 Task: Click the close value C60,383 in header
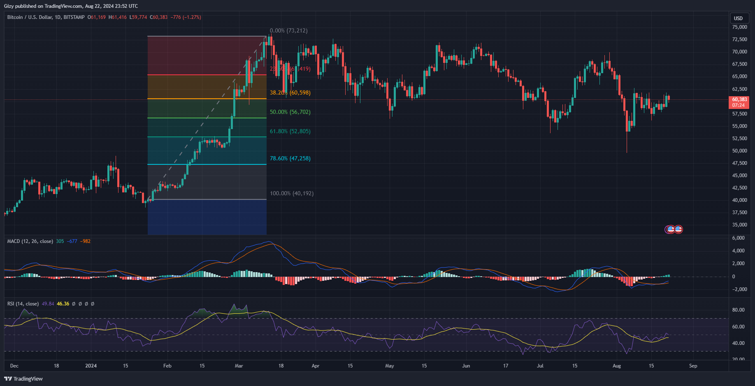(158, 17)
